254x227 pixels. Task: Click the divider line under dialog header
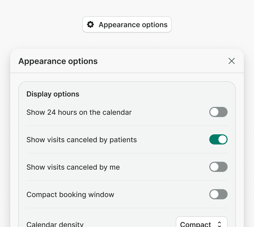tap(127, 73)
